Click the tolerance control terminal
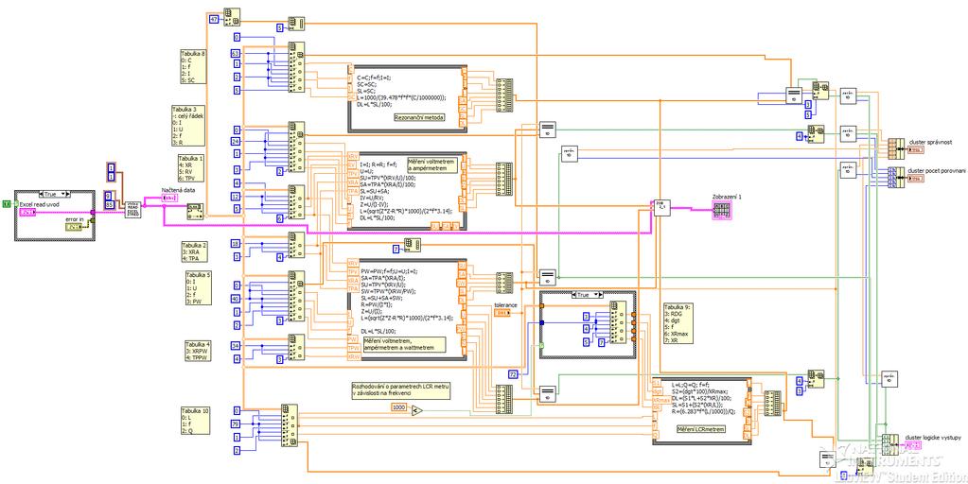The width and height of the screenshot is (968, 484). 503,313
